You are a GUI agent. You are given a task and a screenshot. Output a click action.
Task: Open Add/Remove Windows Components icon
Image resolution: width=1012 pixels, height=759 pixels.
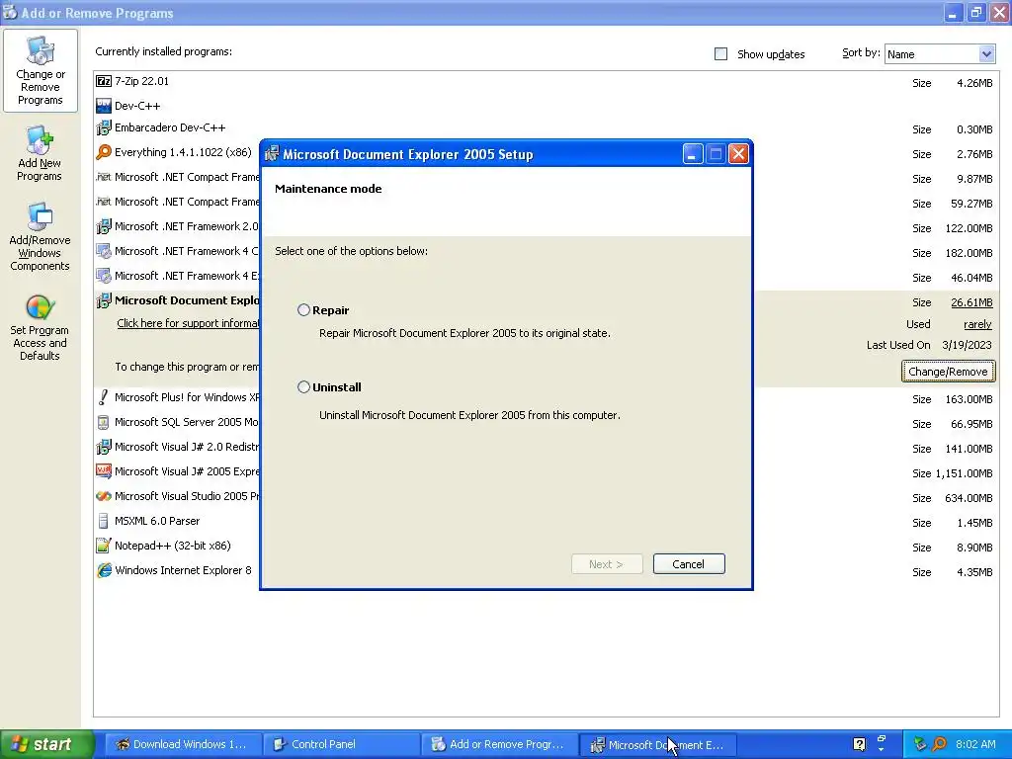(40, 236)
